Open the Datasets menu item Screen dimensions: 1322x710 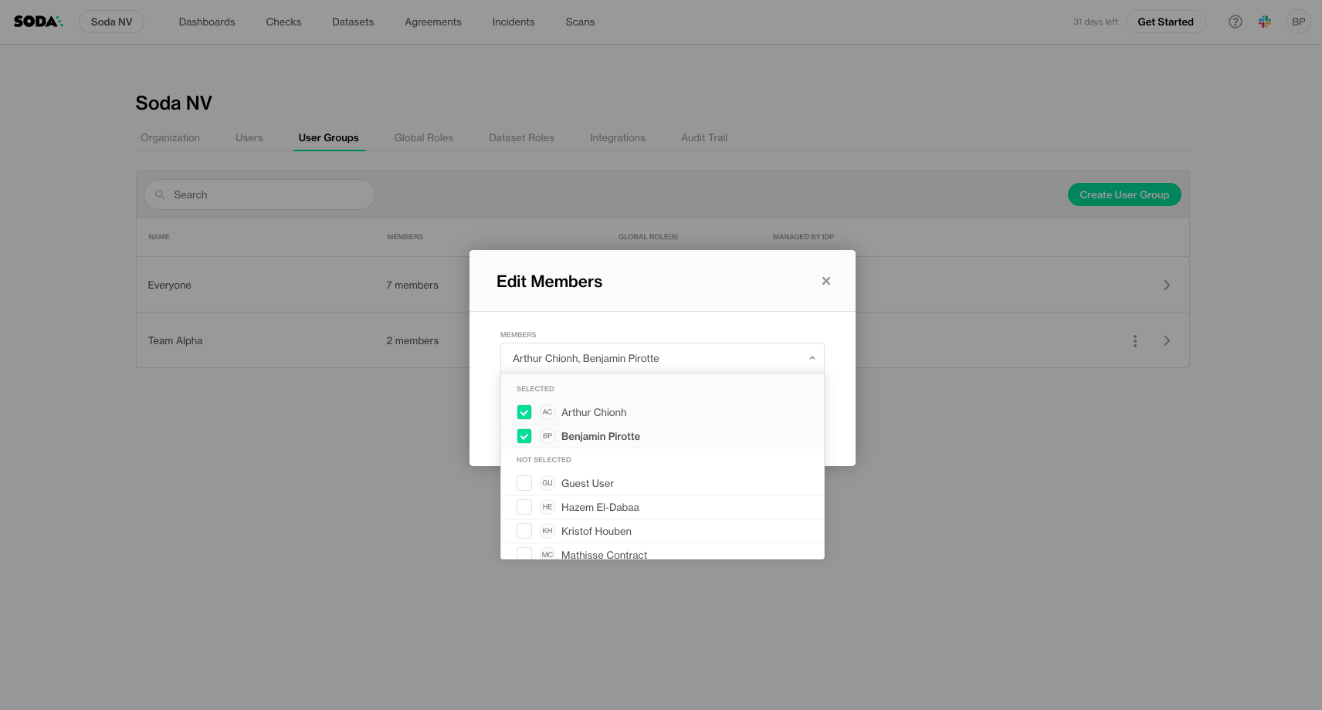coord(353,22)
